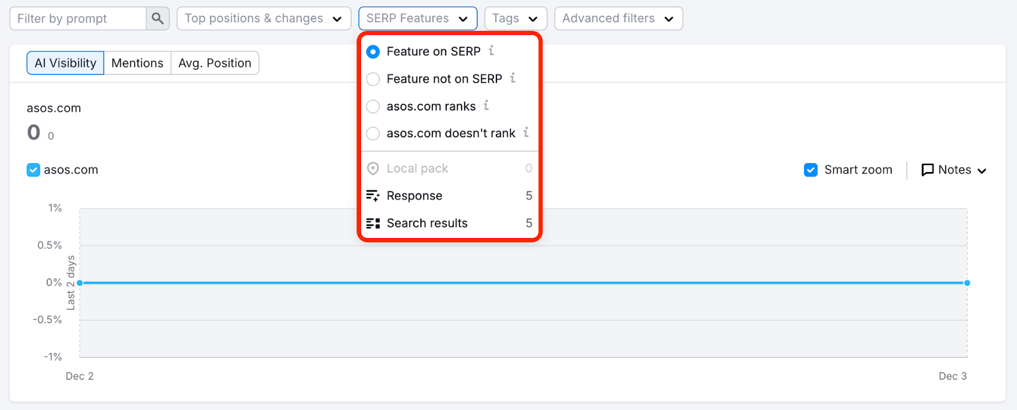Collapse the SERP Features dropdown button
Screen dimensions: 1017x410
pyautogui.click(x=418, y=18)
